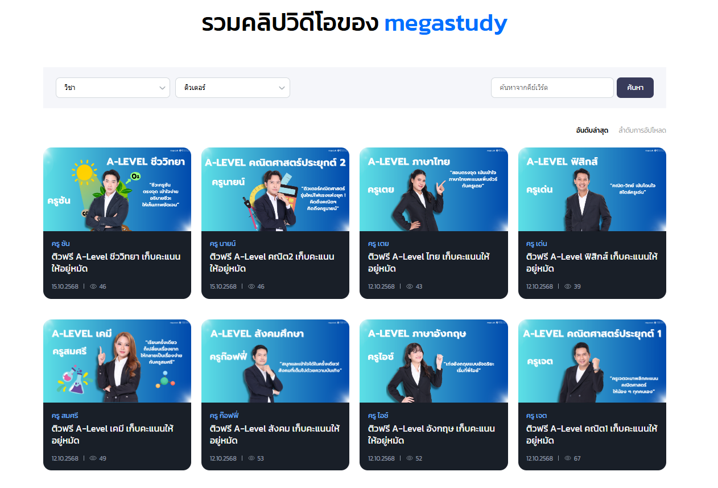
Task: Switch to ลำดับการอัปโหลด sort tab
Action: click(x=642, y=130)
